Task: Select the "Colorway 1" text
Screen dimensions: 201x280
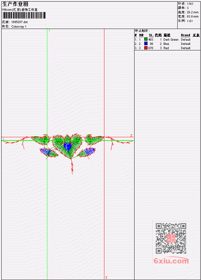Action: (19, 26)
